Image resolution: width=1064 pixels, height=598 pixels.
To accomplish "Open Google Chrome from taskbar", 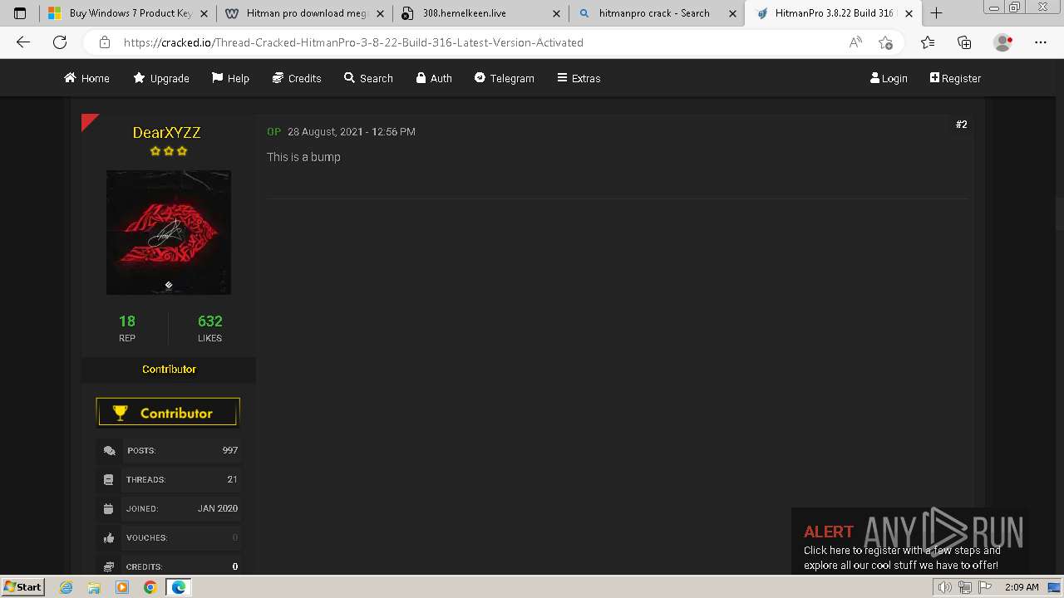I will tap(150, 587).
